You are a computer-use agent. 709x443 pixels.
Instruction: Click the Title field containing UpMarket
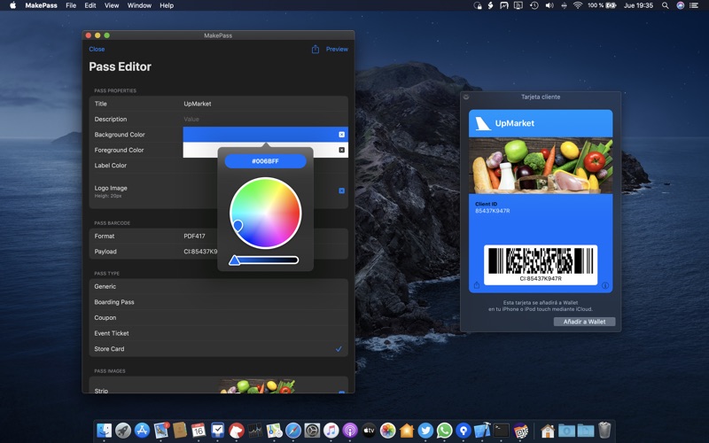[x=265, y=104]
